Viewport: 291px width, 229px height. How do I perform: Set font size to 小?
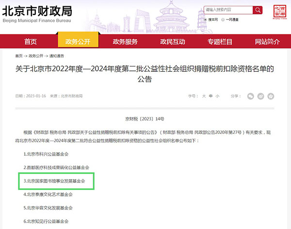tap(217, 96)
